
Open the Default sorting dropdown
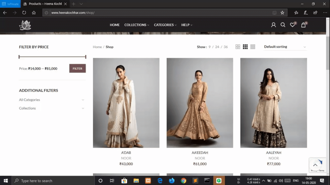point(285,47)
